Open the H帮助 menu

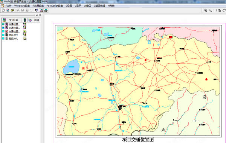tap(111, 6)
